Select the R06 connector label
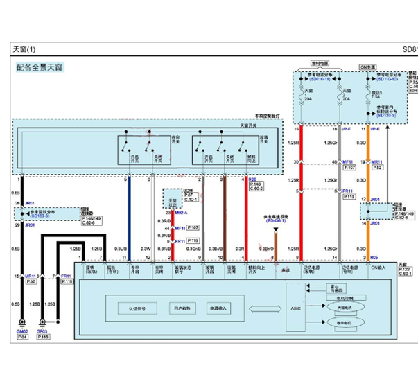The height and width of the screenshot is (377, 418). point(252,179)
